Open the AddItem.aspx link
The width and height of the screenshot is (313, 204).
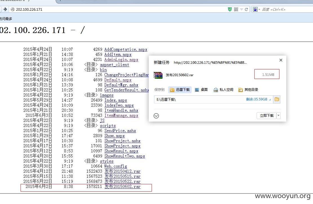[118, 54]
